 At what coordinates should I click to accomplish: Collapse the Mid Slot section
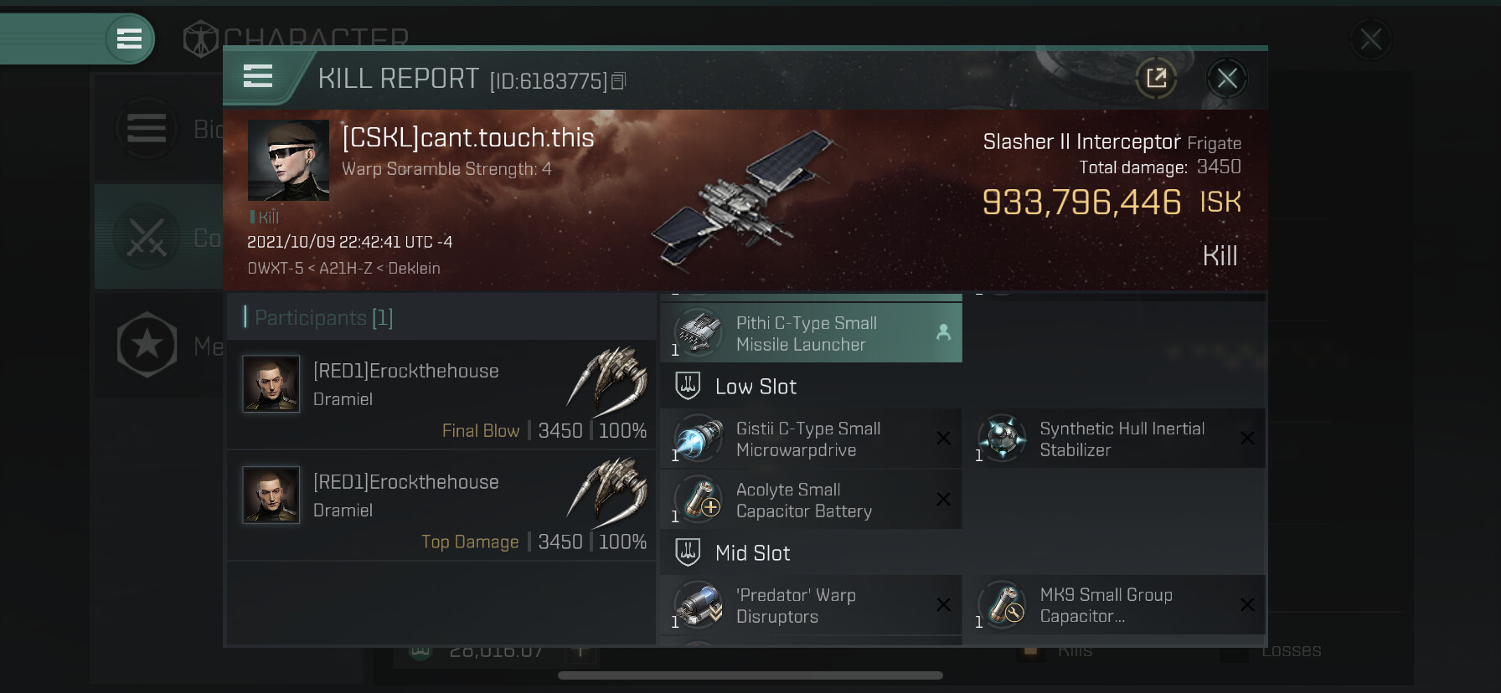pos(752,553)
